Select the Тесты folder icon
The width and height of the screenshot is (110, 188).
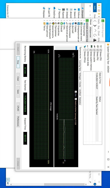pos(44,23)
